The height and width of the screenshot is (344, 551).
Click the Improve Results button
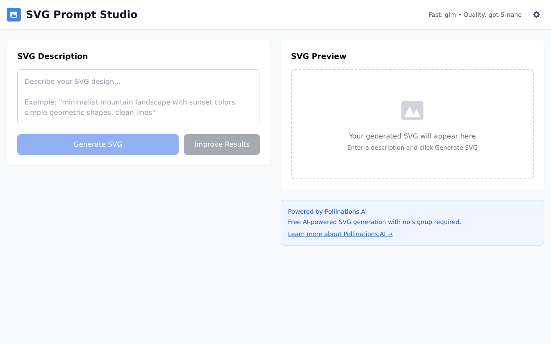[x=222, y=144]
